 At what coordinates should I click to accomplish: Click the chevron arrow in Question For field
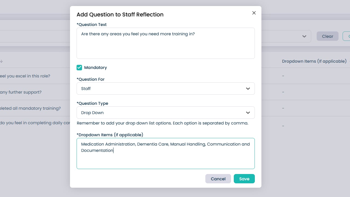click(248, 89)
